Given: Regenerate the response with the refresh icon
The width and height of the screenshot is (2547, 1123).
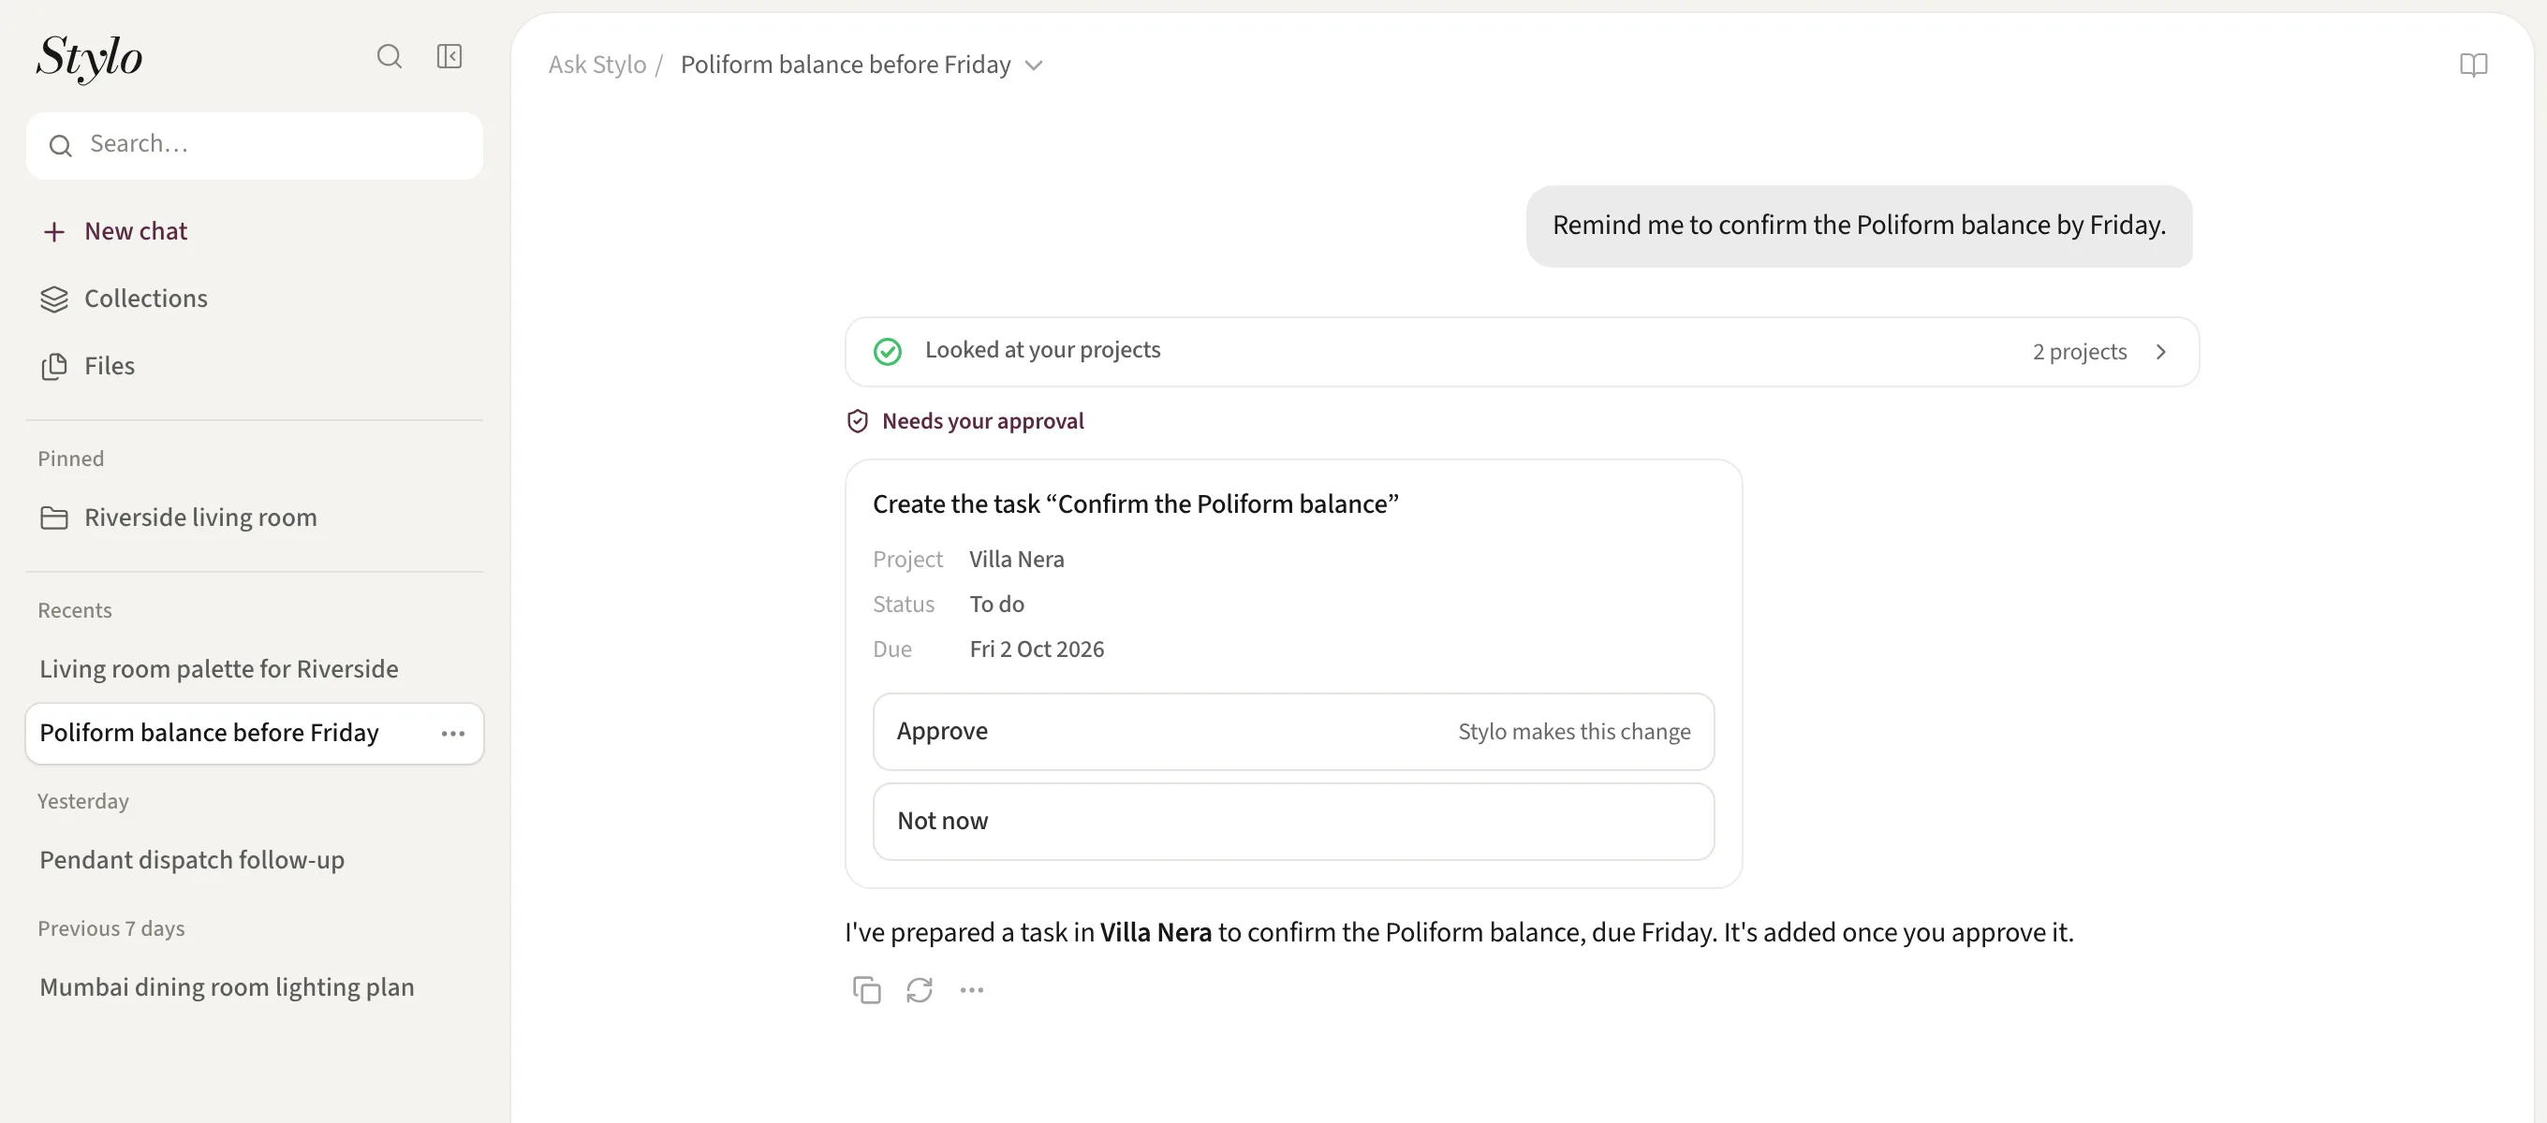Looking at the screenshot, I should pyautogui.click(x=920, y=989).
